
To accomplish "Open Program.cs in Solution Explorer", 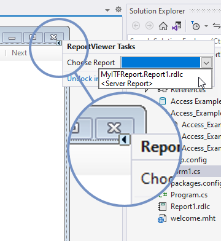I will pyautogui.click(x=189, y=195).
